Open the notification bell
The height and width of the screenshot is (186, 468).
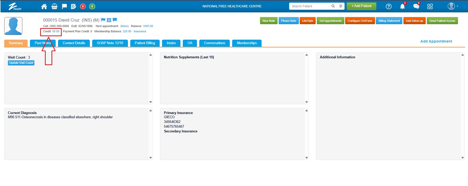pos(402,7)
